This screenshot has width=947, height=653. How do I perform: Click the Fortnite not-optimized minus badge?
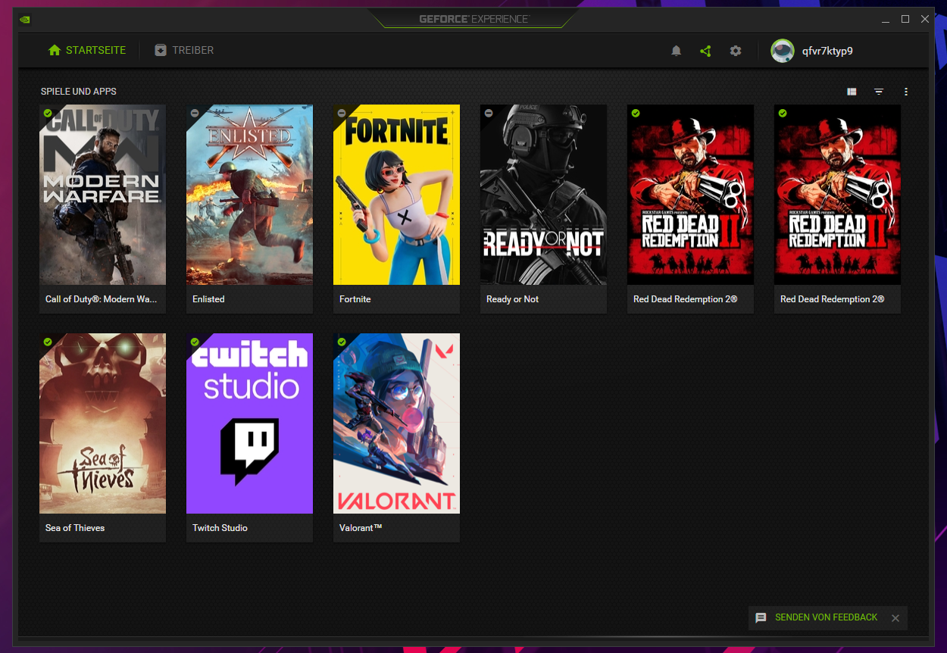(x=342, y=113)
